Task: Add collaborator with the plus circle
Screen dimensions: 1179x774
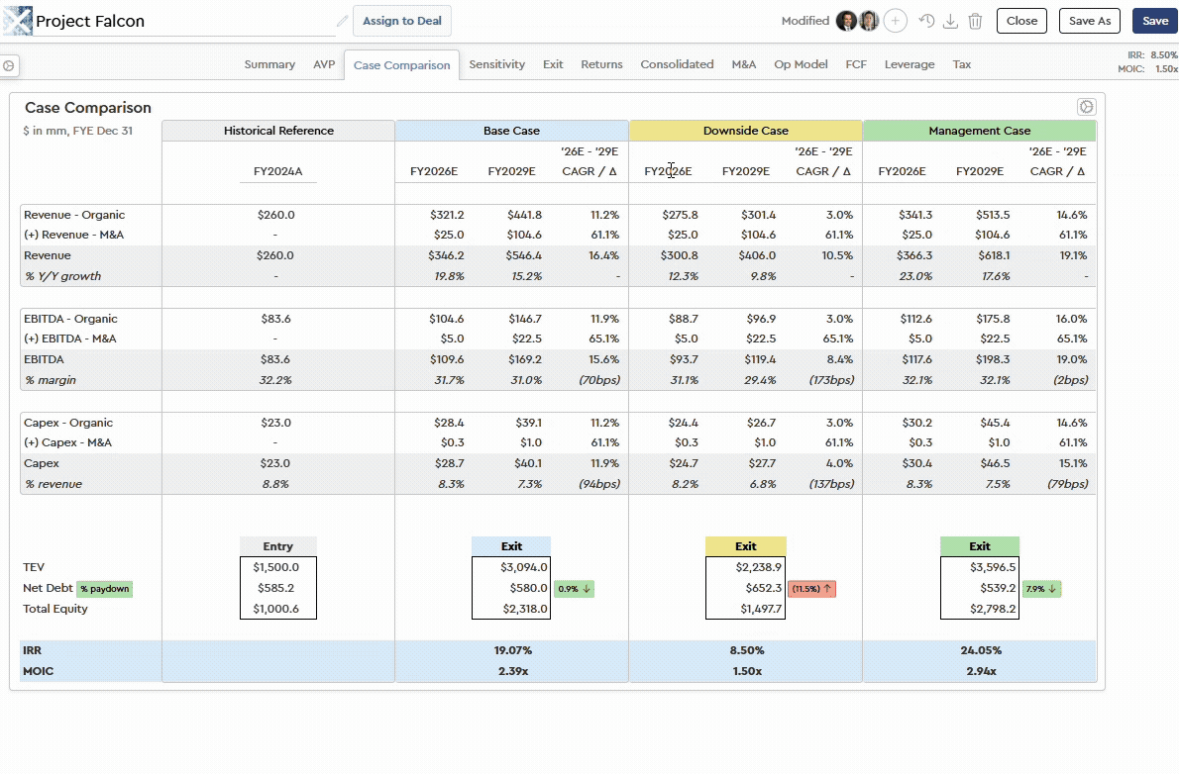Action: click(895, 21)
